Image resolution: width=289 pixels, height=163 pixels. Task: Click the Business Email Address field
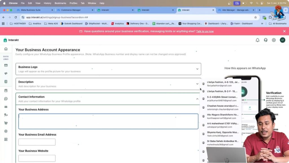point(37,142)
